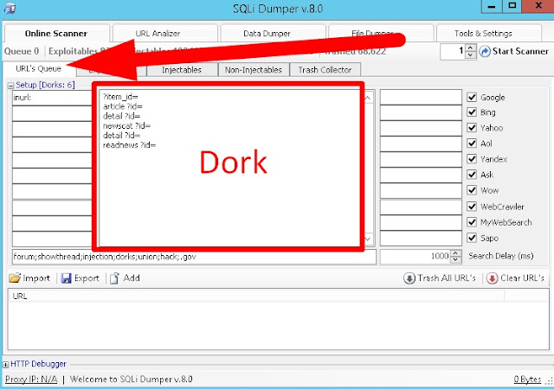554x389 pixels.
Task: Switch to the Online Scanner tab
Action: 56,34
